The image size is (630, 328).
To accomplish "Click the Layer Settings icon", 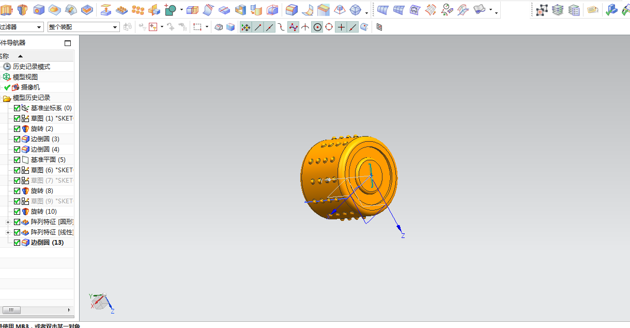I will (x=558, y=9).
